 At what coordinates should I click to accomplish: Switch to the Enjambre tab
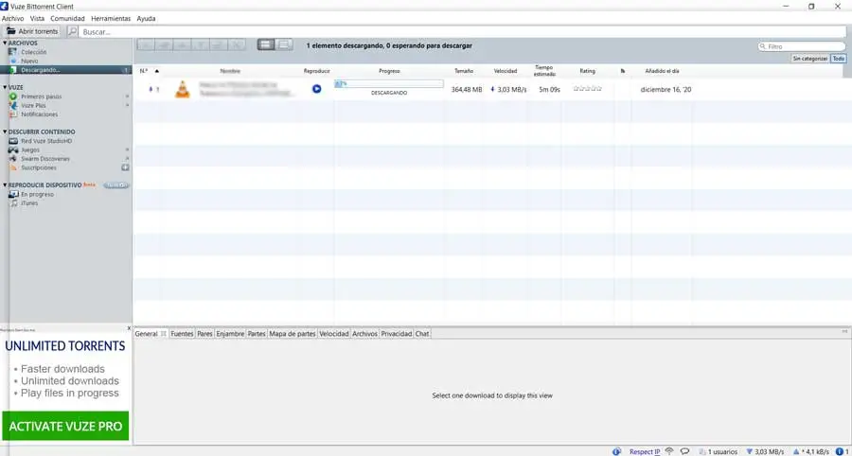[230, 334]
